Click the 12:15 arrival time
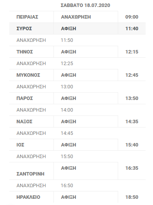 pyautogui.click(x=132, y=52)
